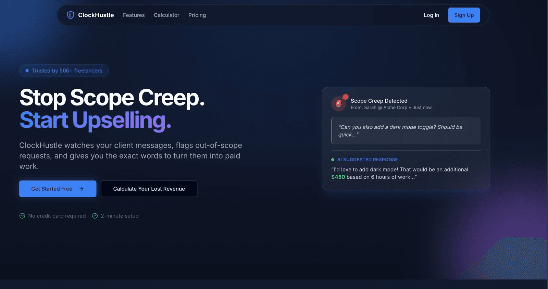Click the ClockHustle brand name

point(96,15)
